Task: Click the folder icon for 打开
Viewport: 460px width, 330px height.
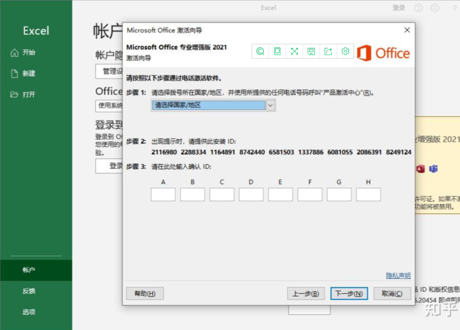Action: 14,95
